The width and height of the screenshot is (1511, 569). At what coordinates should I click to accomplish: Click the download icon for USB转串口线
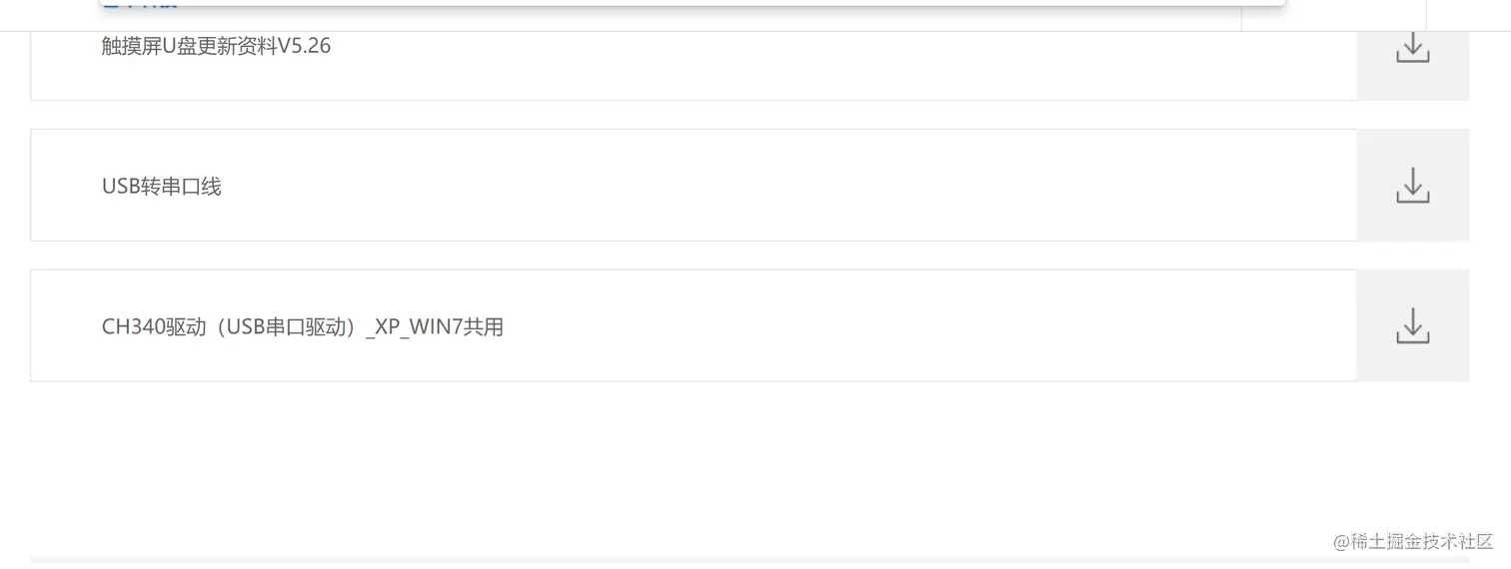[x=1412, y=186]
